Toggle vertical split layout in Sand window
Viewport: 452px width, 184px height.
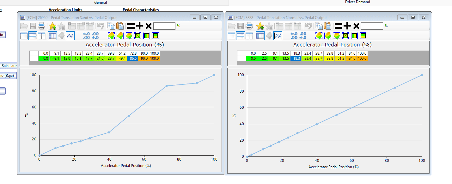click(x=42, y=36)
